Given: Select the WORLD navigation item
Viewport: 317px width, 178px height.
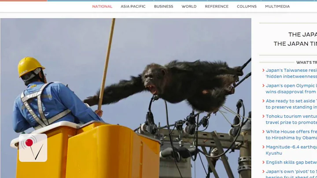Looking at the screenshot, I should tap(189, 7).
